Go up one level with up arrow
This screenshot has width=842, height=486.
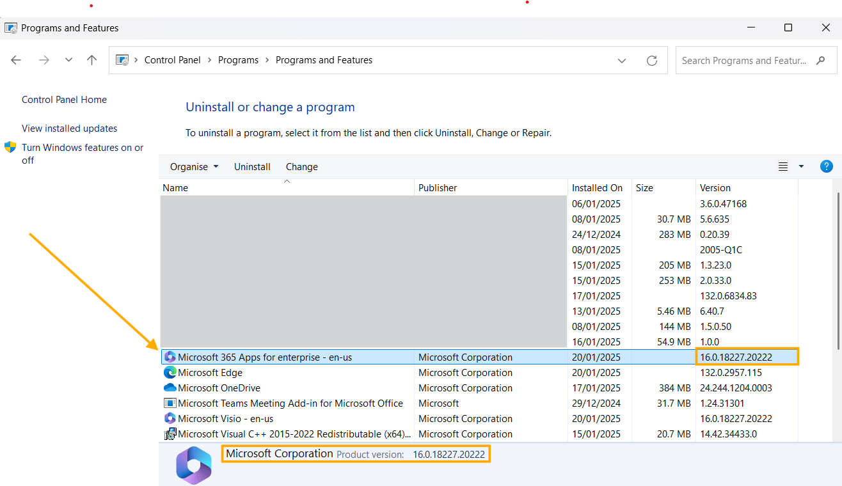coord(92,60)
